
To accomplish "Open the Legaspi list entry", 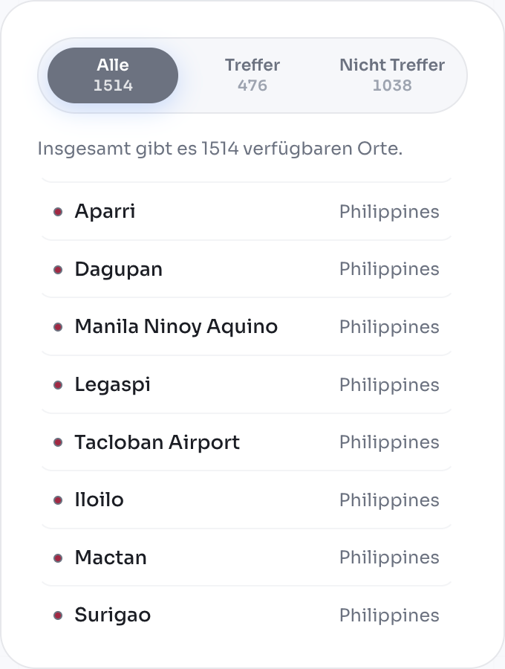I will coord(112,385).
